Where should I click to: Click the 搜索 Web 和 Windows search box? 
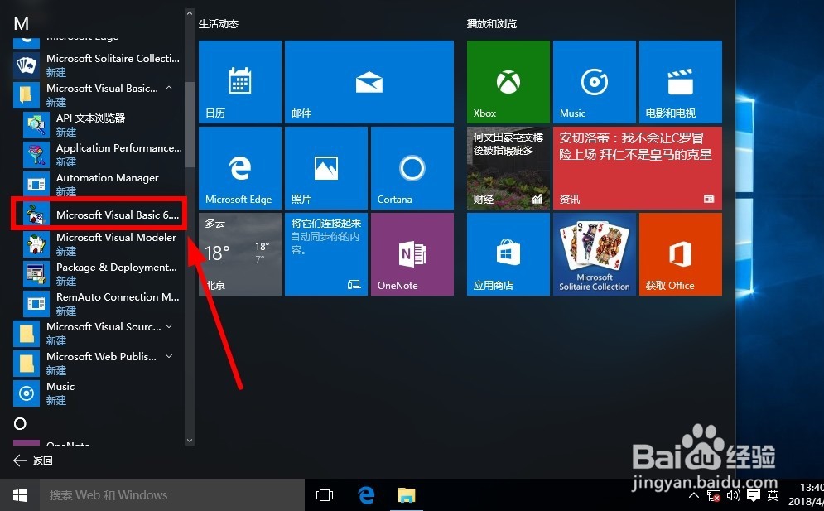pyautogui.click(x=172, y=494)
